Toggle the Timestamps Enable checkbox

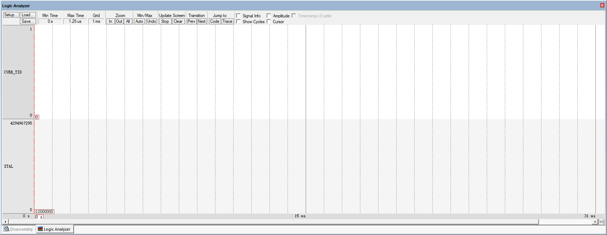click(294, 16)
